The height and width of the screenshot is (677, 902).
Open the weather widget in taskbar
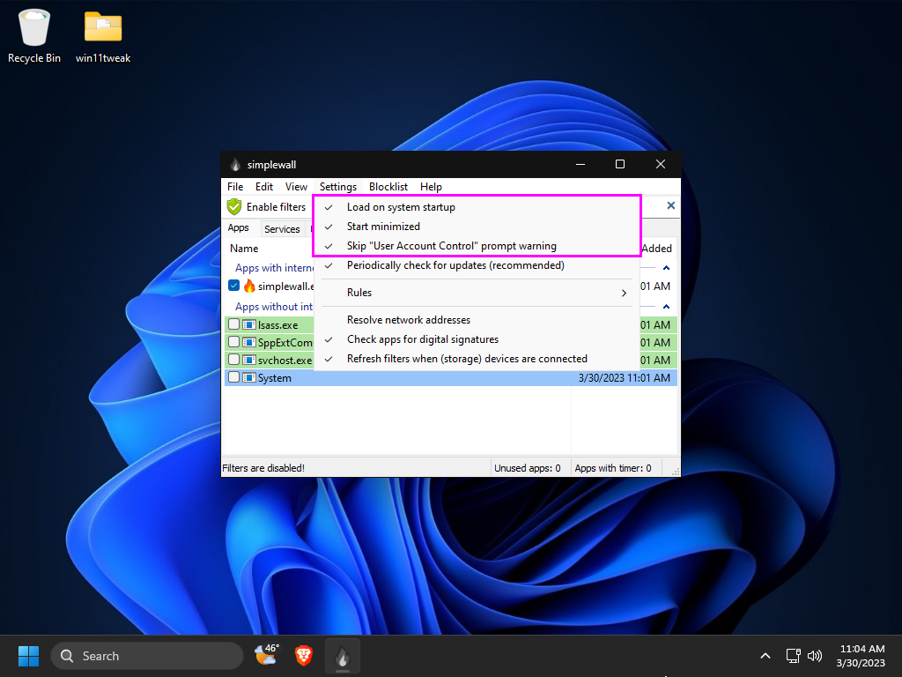coord(267,656)
